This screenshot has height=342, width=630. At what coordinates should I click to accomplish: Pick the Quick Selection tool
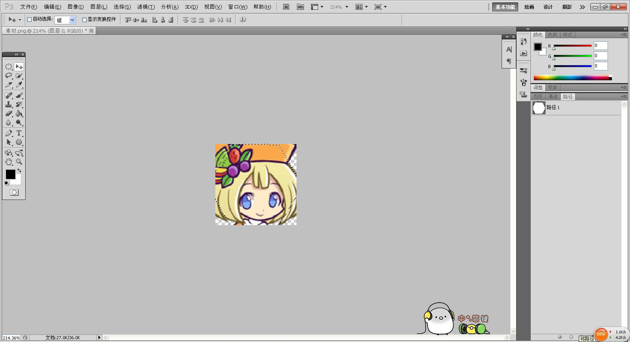point(19,76)
